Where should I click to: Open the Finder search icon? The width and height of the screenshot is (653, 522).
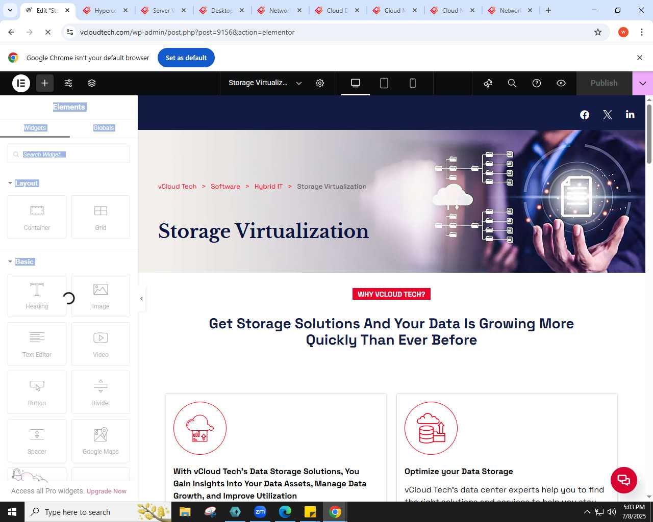pos(512,83)
